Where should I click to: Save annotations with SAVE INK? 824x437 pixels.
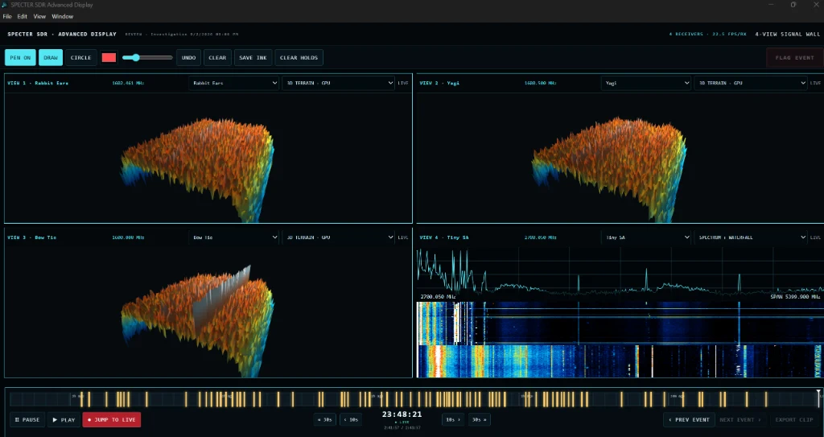click(253, 58)
